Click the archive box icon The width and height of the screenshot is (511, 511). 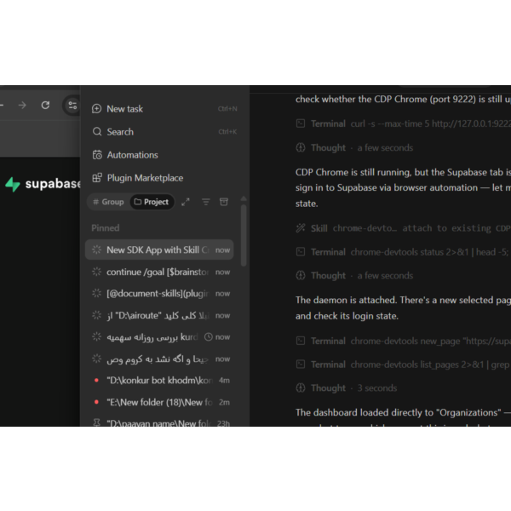coord(224,202)
